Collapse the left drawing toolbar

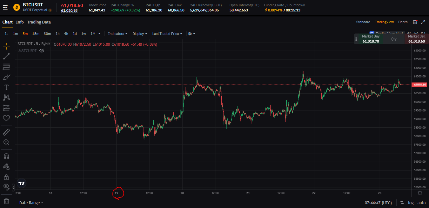point(13,188)
